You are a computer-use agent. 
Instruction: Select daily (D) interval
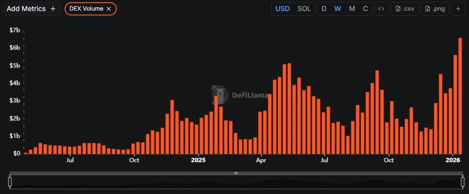click(x=324, y=9)
